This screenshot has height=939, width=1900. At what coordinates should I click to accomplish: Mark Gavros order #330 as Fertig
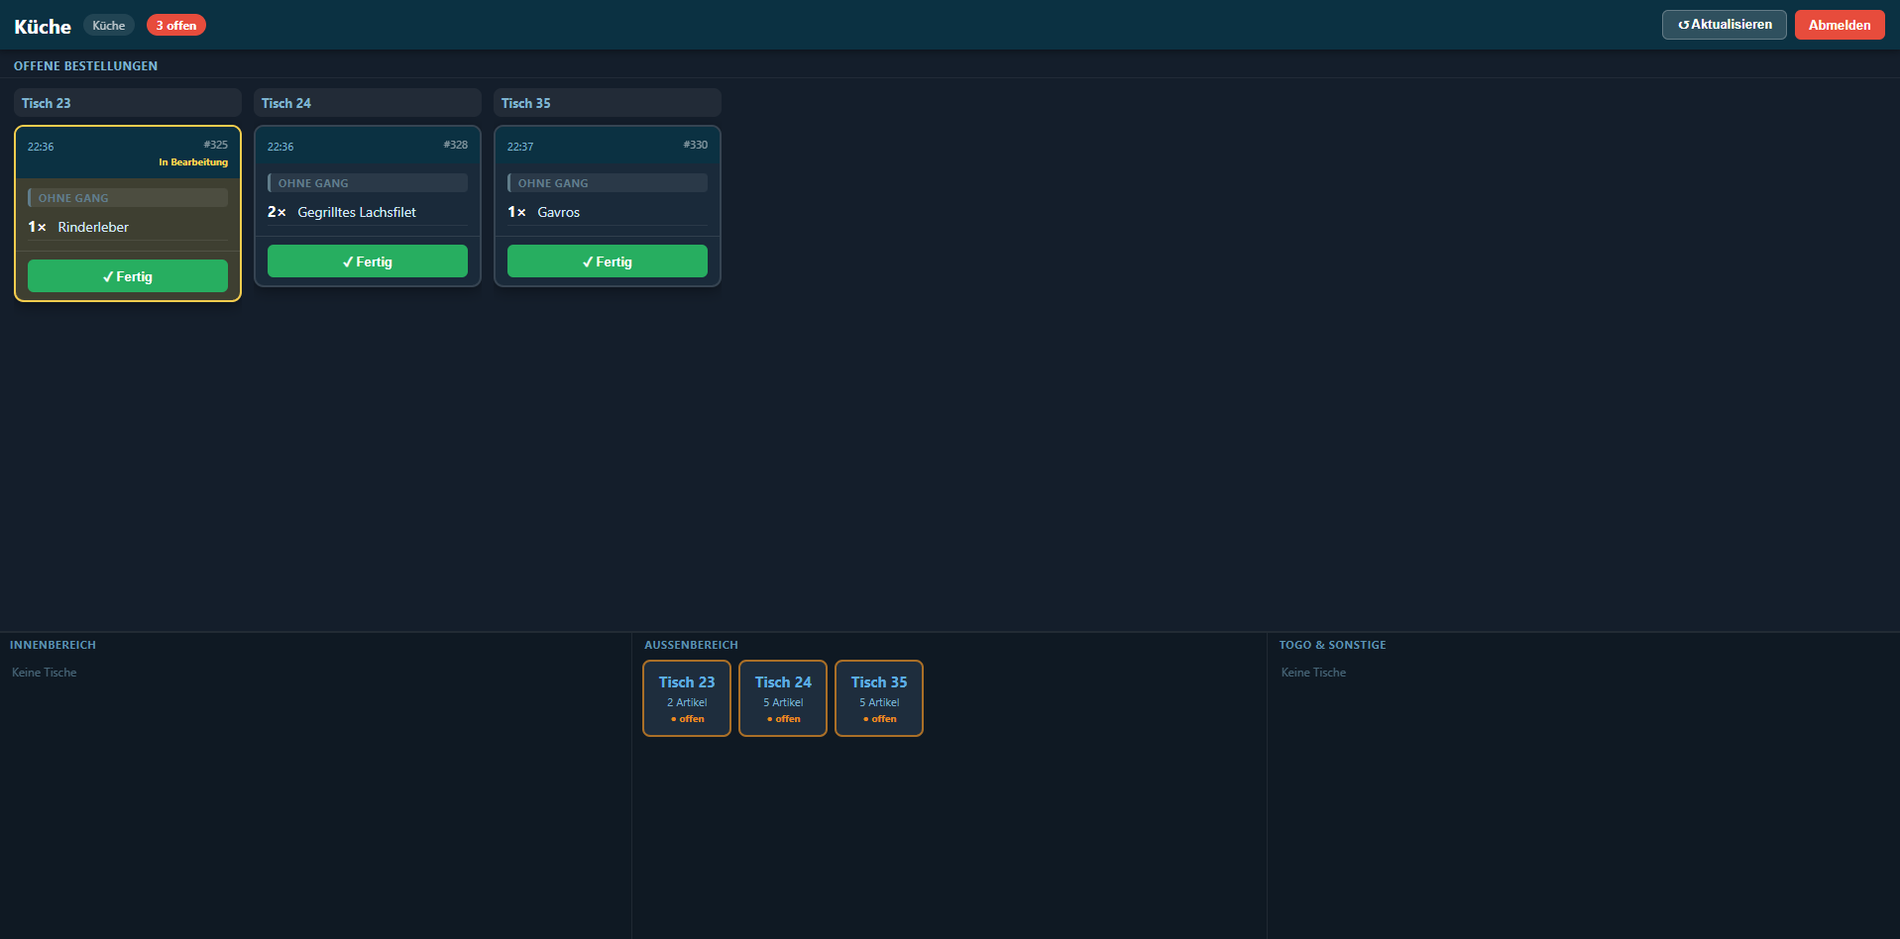point(608,261)
